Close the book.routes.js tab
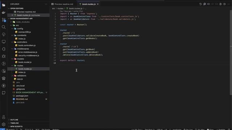Image resolution: width=232 pixels, height=130 pixels. tap(98, 4)
